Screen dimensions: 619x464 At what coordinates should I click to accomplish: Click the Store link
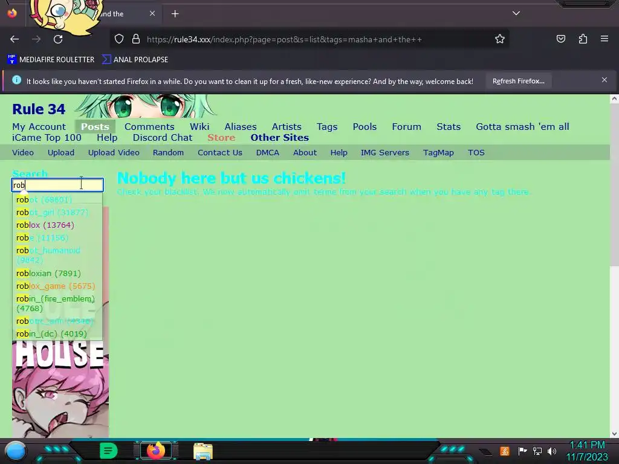[x=221, y=138]
